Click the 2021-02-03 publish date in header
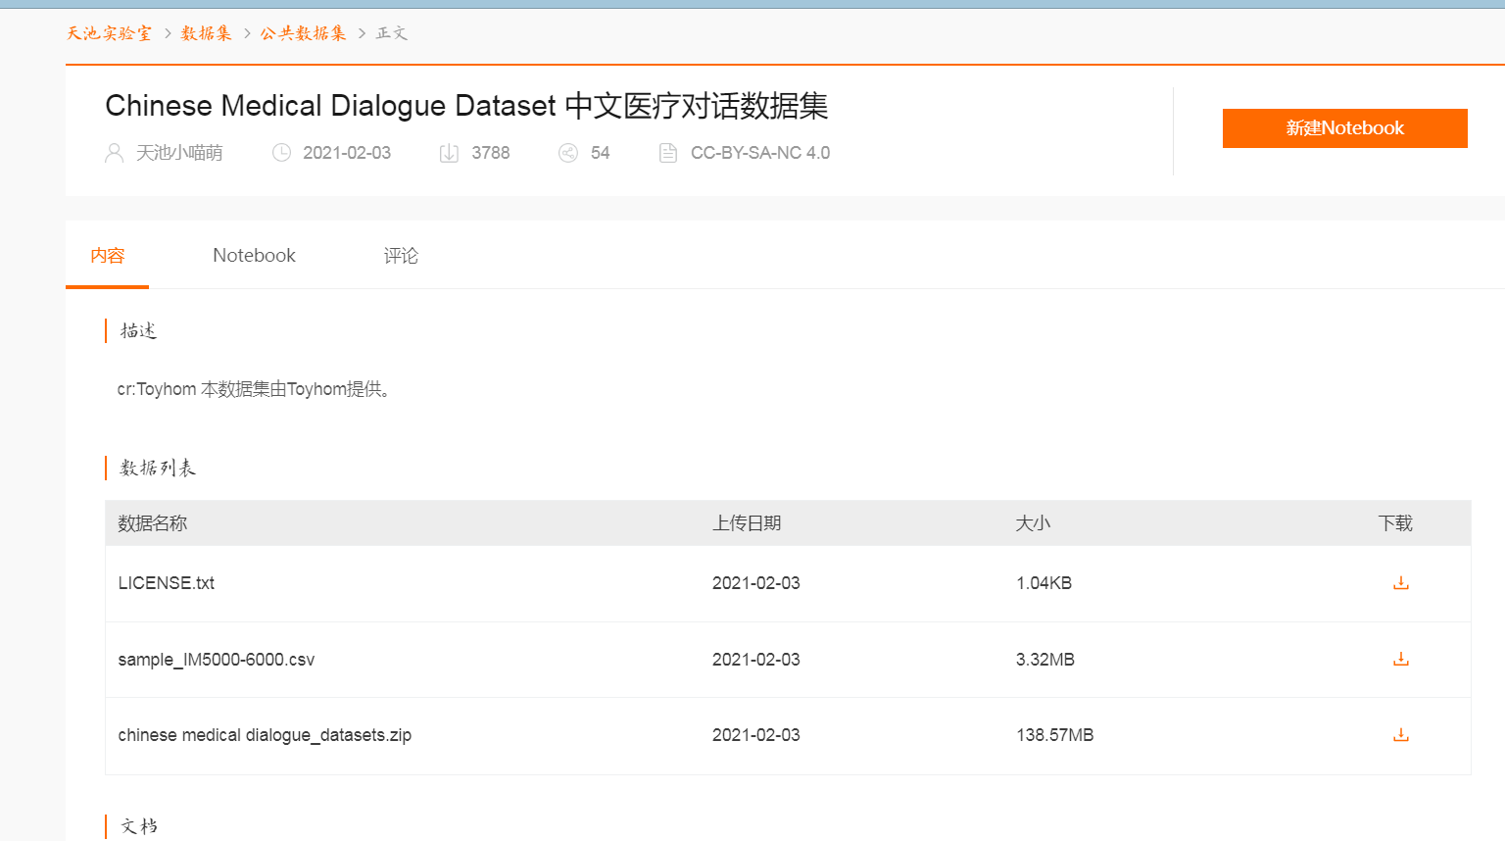This screenshot has height=841, width=1505. pyautogui.click(x=347, y=153)
